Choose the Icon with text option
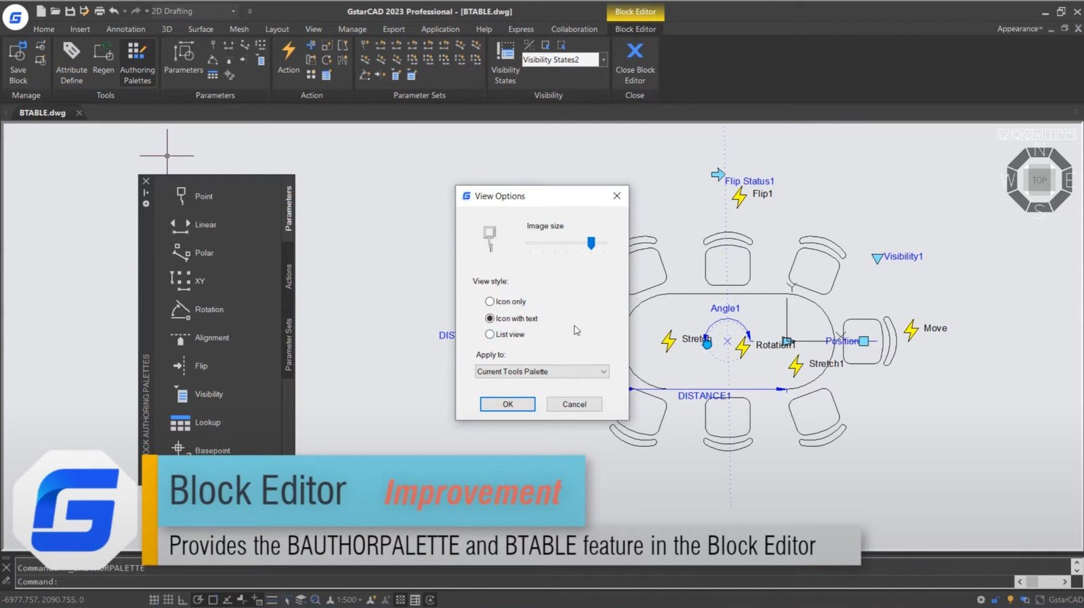 click(489, 318)
